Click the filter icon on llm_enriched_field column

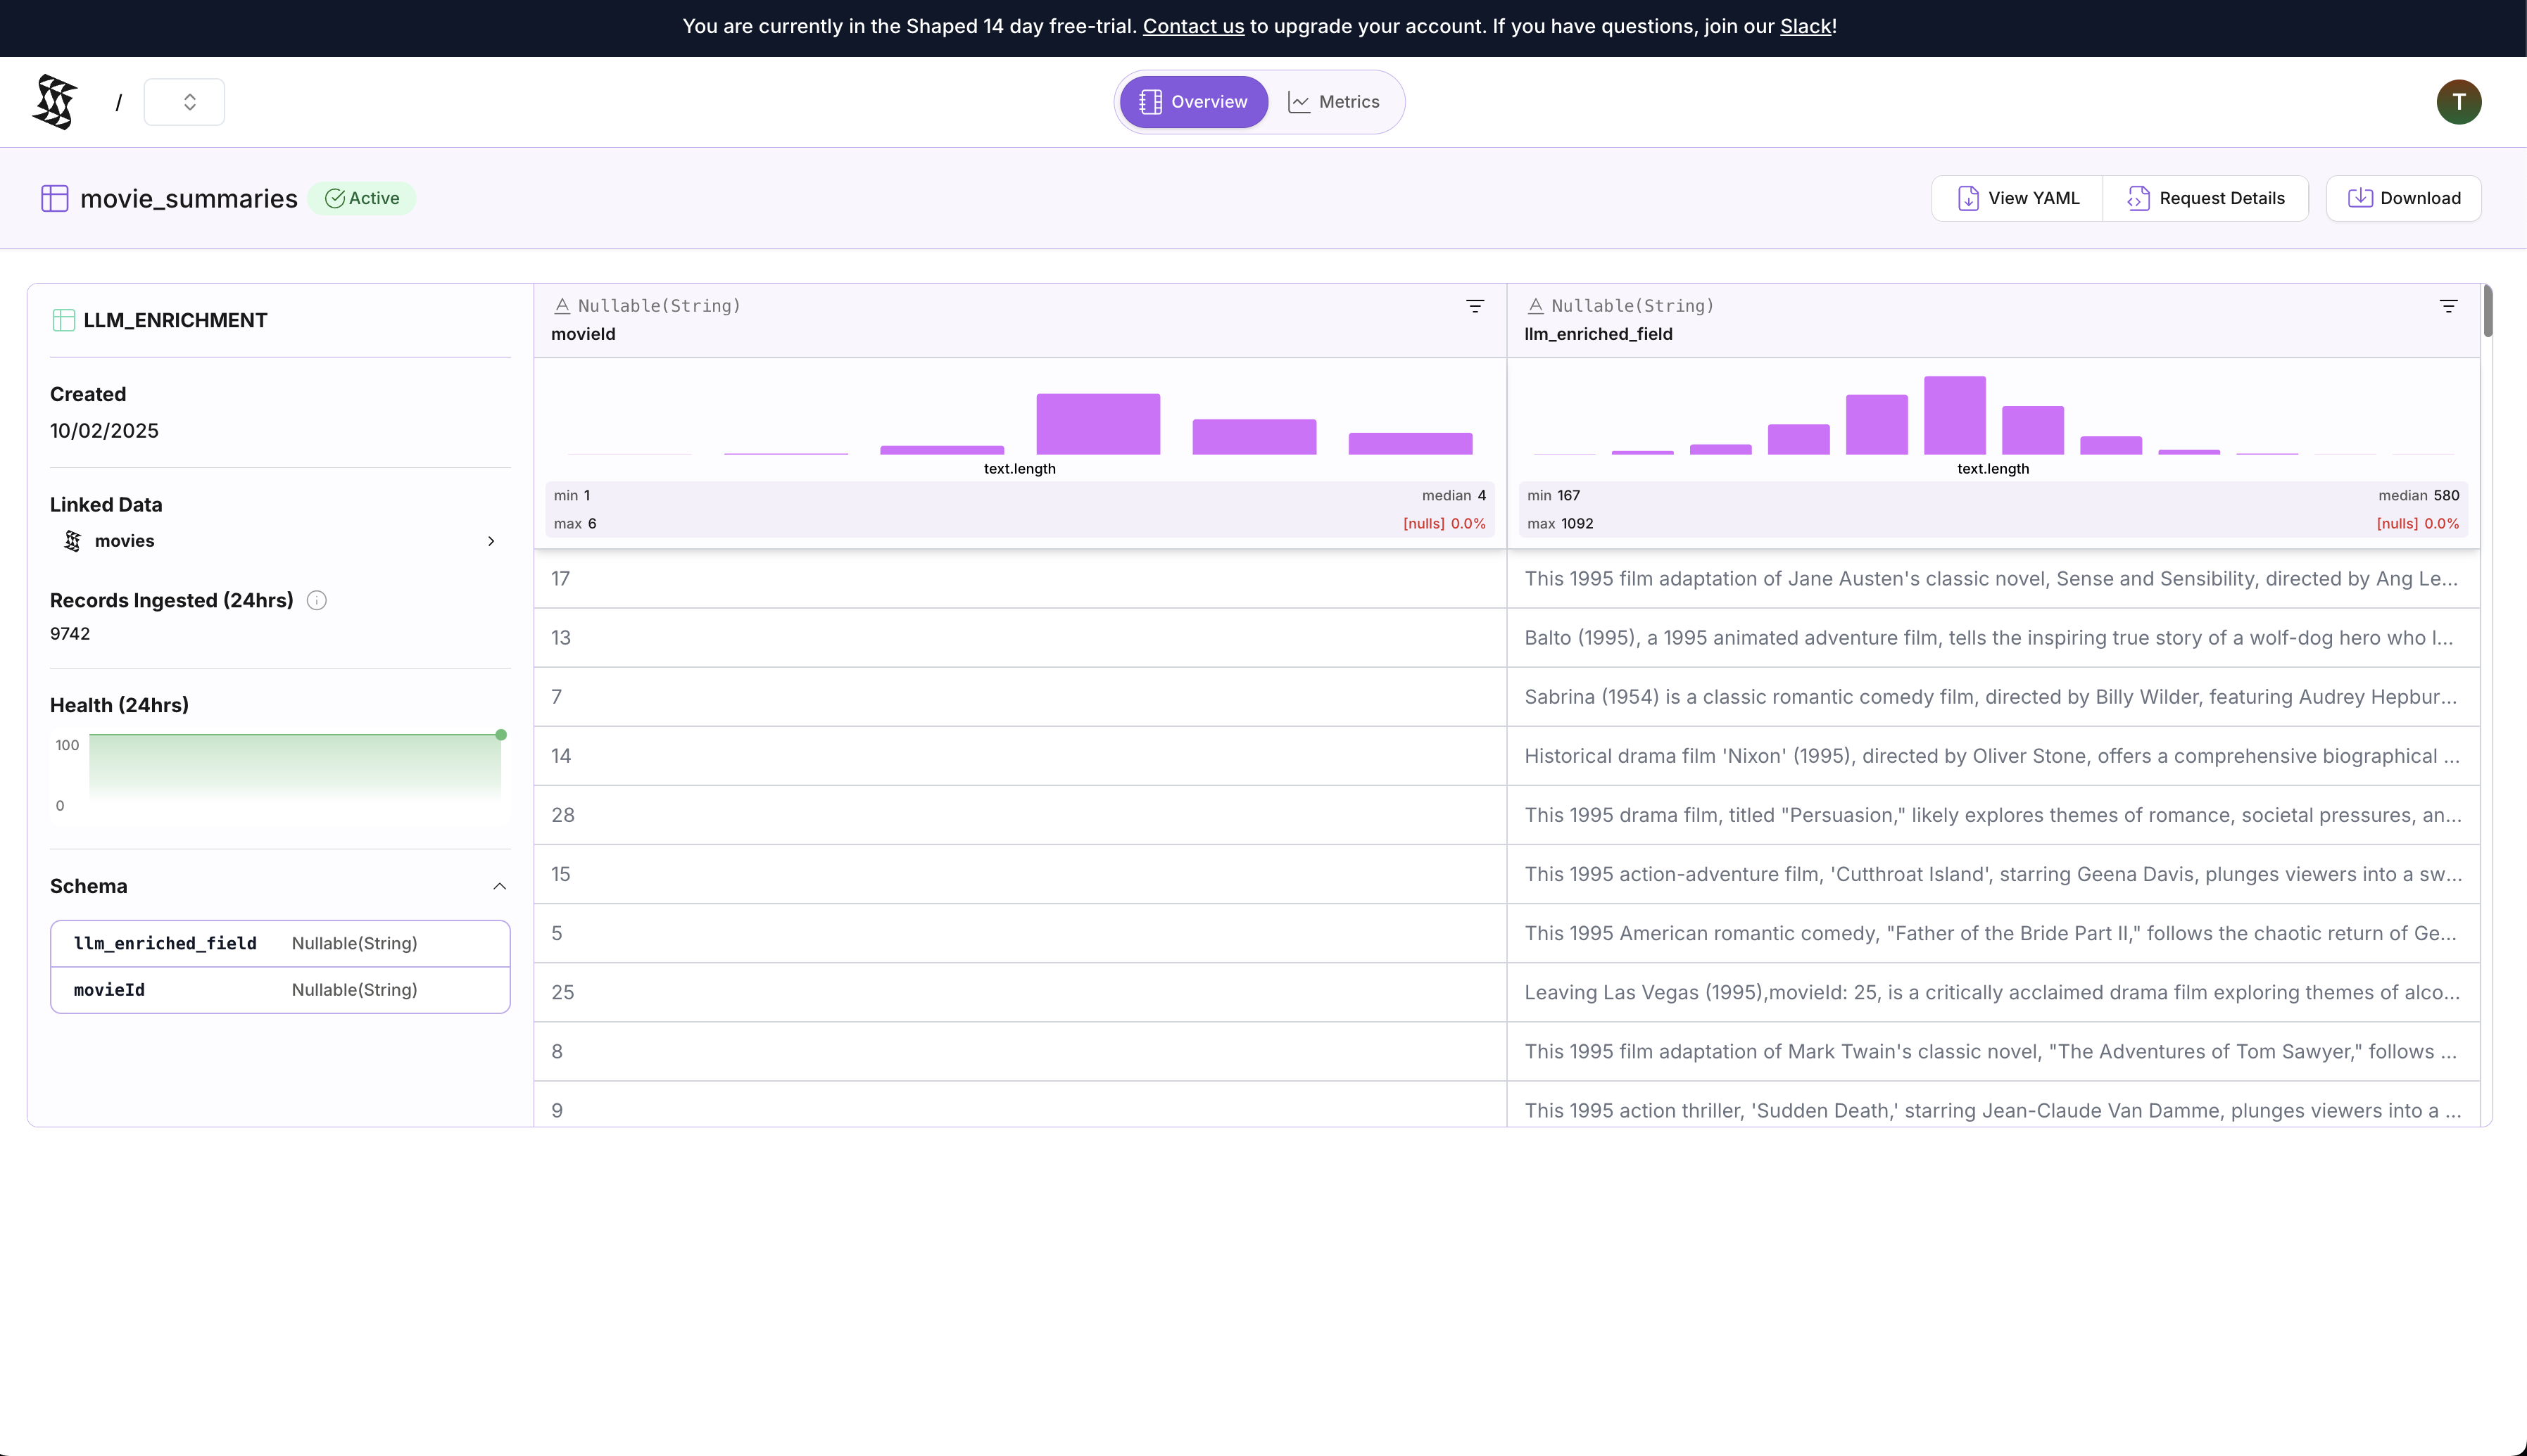point(2448,306)
